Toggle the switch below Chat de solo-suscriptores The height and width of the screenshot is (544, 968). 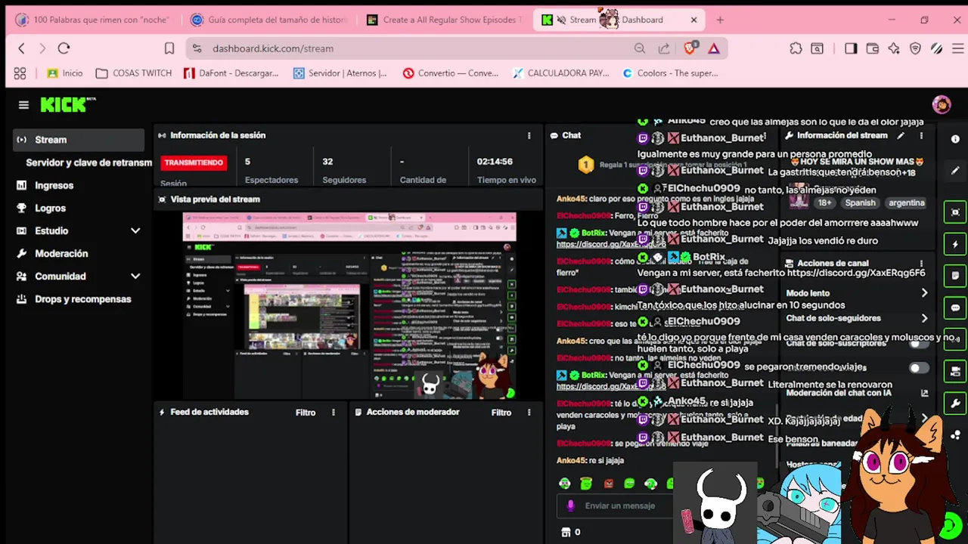919,368
